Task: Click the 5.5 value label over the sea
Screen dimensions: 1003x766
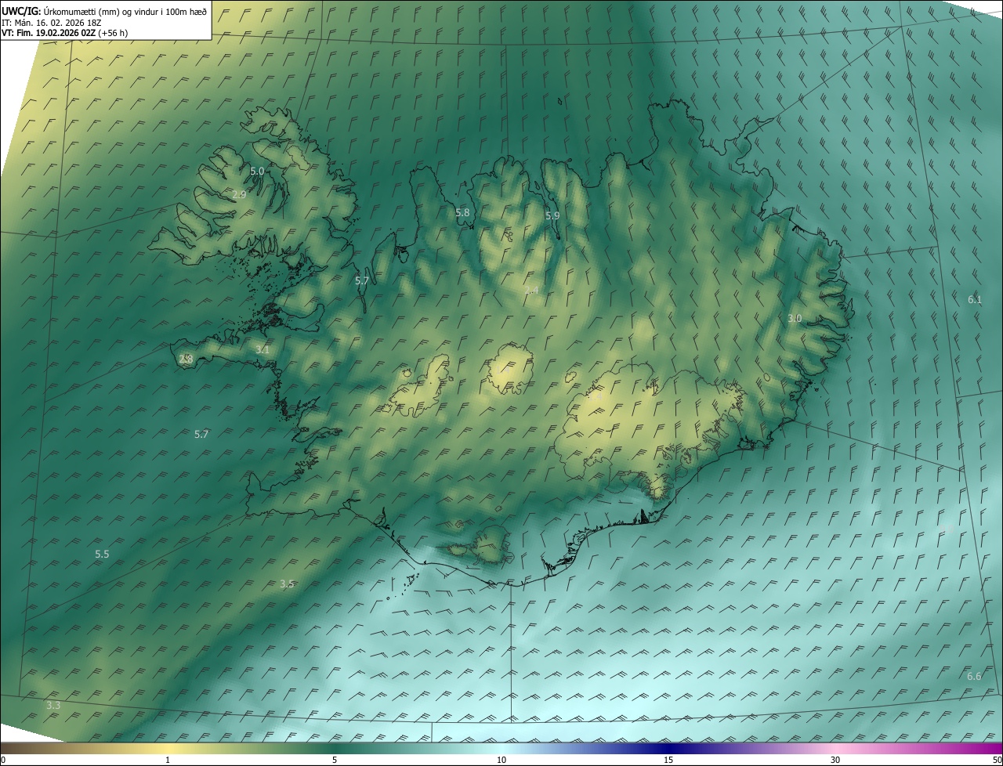Action: click(x=102, y=554)
